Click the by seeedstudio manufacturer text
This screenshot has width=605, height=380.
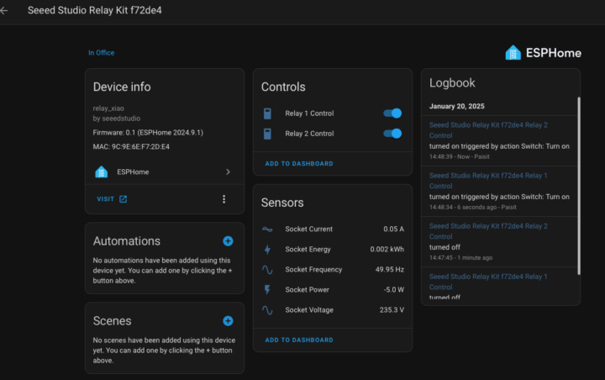[117, 119]
